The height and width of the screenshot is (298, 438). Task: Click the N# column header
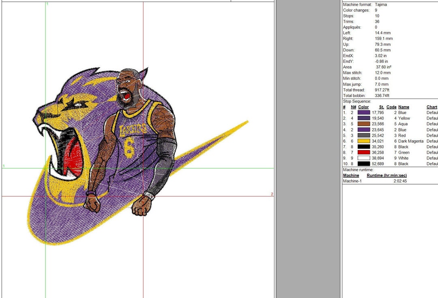(x=353, y=107)
